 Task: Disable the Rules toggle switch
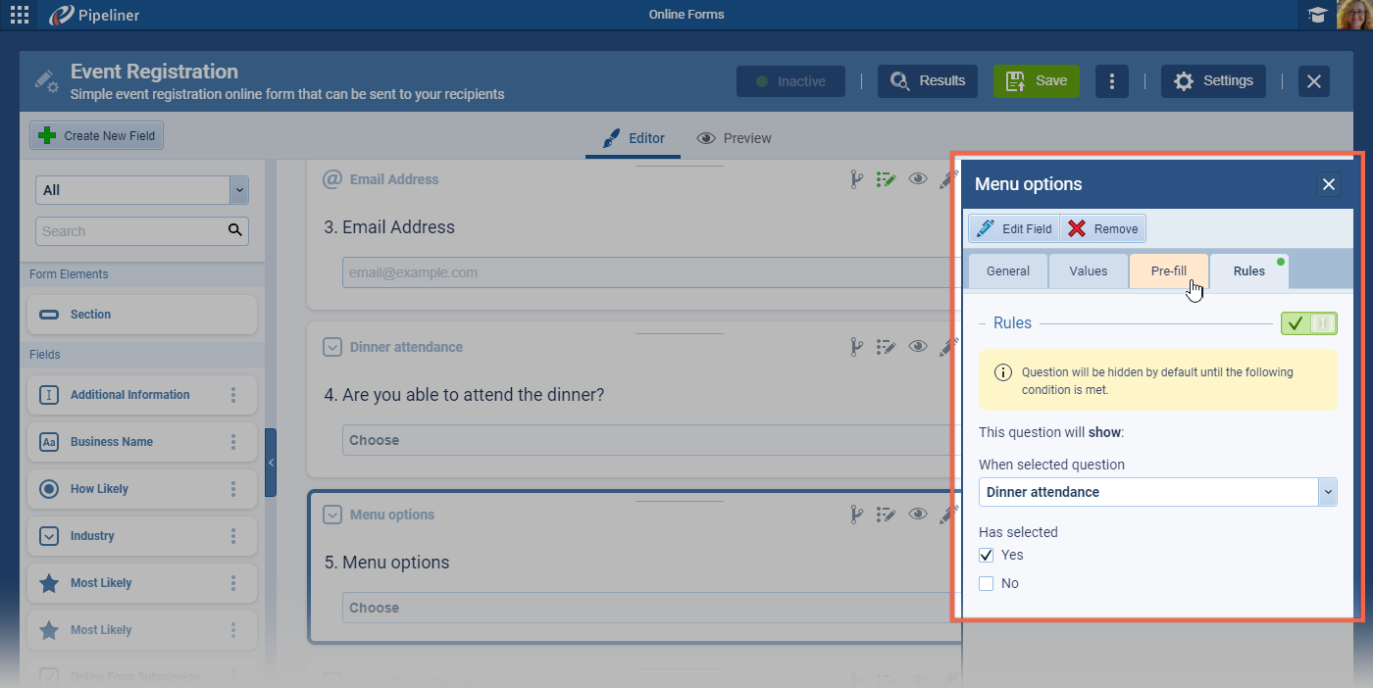pos(1308,323)
